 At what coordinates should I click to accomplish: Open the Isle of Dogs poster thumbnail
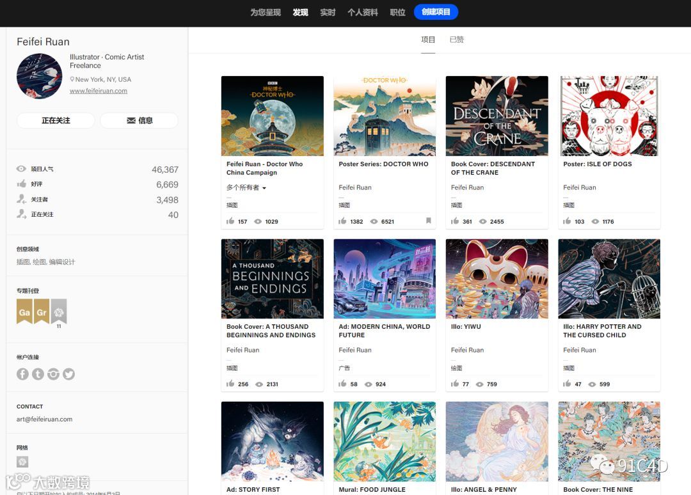click(x=609, y=116)
